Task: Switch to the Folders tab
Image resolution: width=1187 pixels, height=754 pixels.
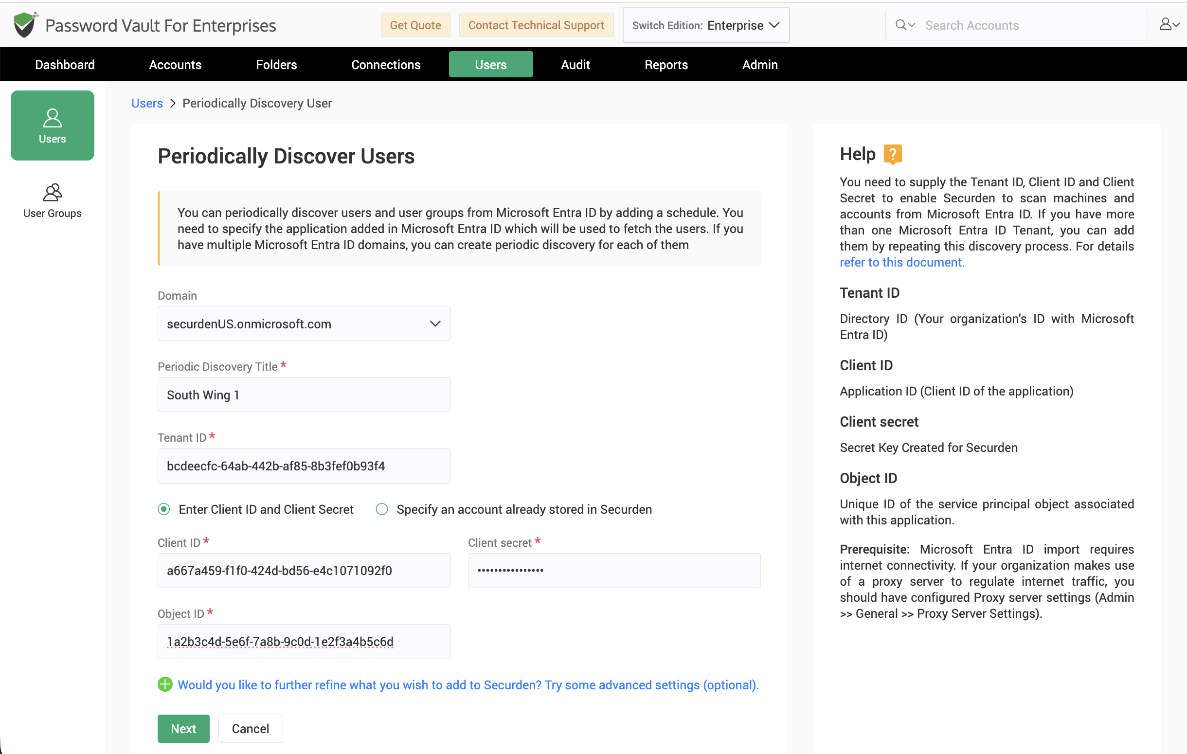Action: pyautogui.click(x=276, y=65)
